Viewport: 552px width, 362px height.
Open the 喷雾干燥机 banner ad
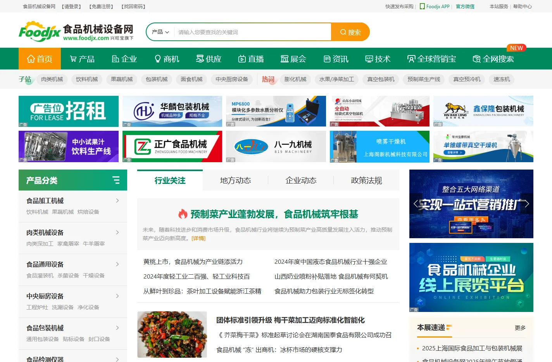[379, 146]
